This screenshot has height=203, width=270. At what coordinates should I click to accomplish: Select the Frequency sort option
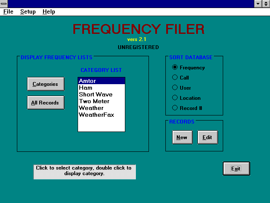[175, 68]
